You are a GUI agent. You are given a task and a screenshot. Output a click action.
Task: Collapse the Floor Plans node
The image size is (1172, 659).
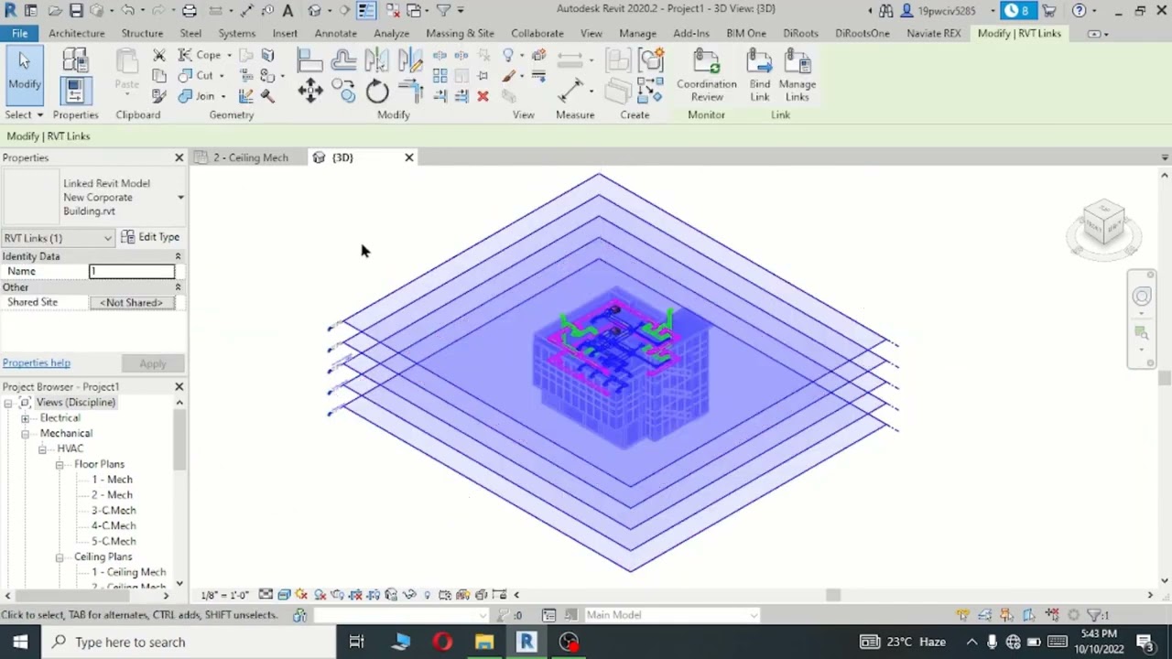60,465
